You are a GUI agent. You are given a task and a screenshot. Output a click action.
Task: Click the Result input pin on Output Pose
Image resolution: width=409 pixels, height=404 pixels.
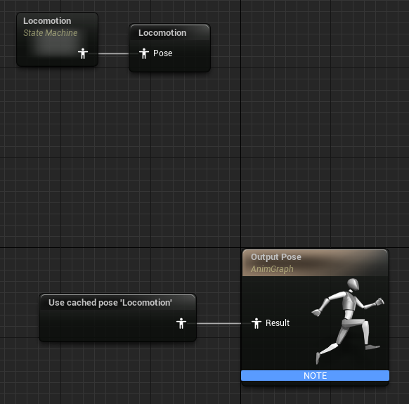(257, 323)
